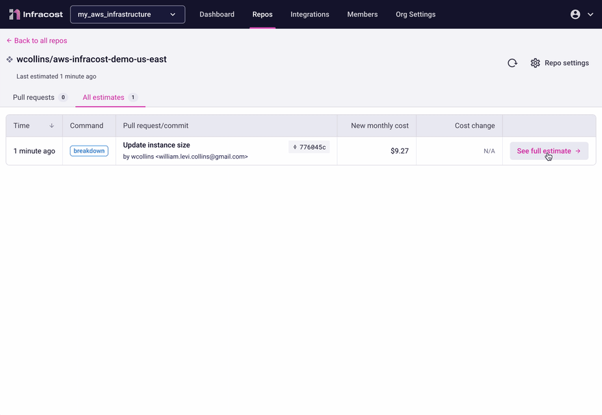The width and height of the screenshot is (602, 415).
Task: Click the repository title wcollins/aws-infracost-demo-us-east
Action: tap(92, 59)
